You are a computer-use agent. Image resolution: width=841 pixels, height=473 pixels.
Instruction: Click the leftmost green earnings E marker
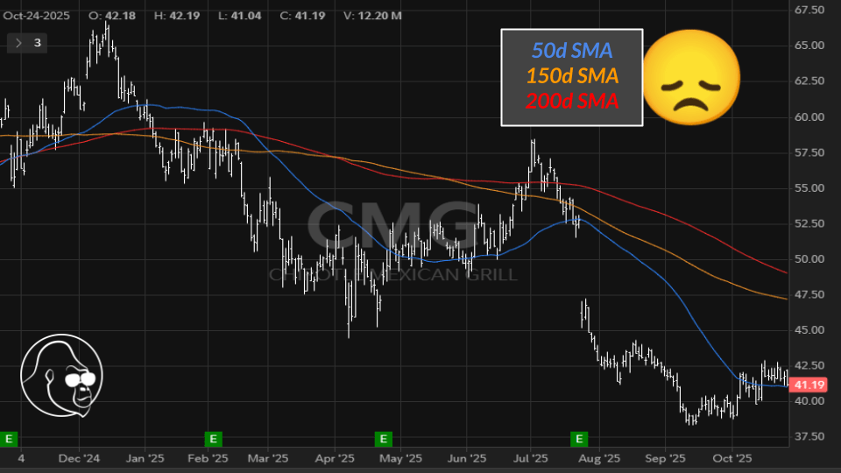point(11,437)
